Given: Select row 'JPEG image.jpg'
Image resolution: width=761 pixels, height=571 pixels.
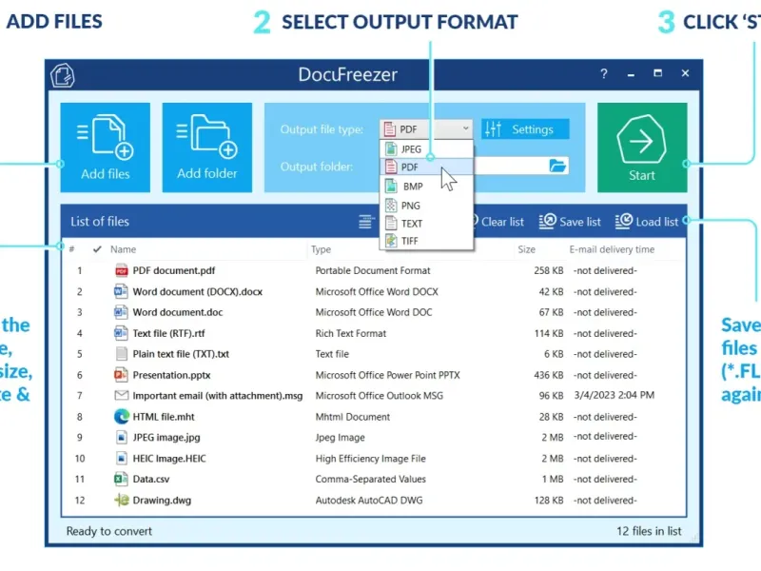Looking at the screenshot, I should pos(374,438).
